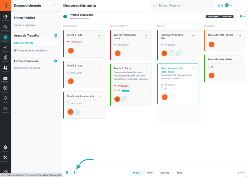Add a new Área de Trabalho

(x=56, y=36)
